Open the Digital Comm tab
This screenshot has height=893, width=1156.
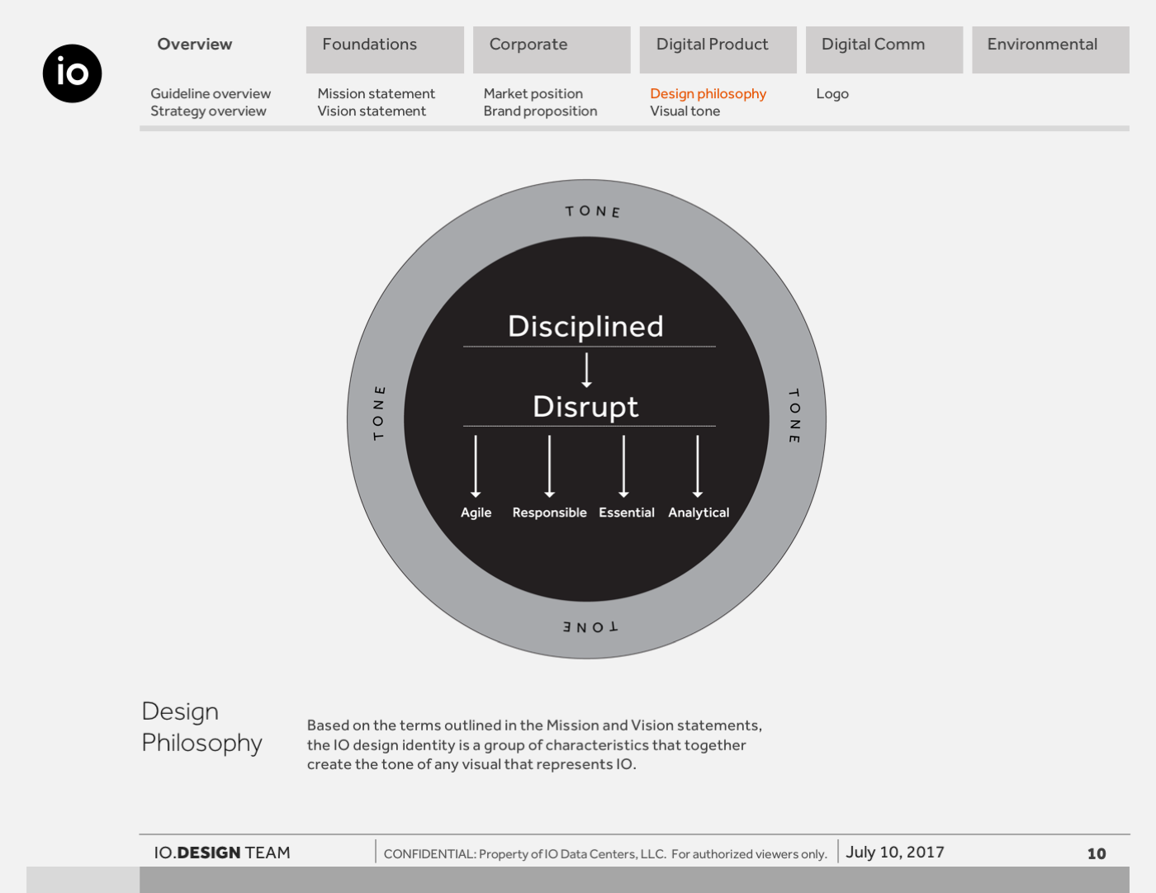[x=884, y=50]
